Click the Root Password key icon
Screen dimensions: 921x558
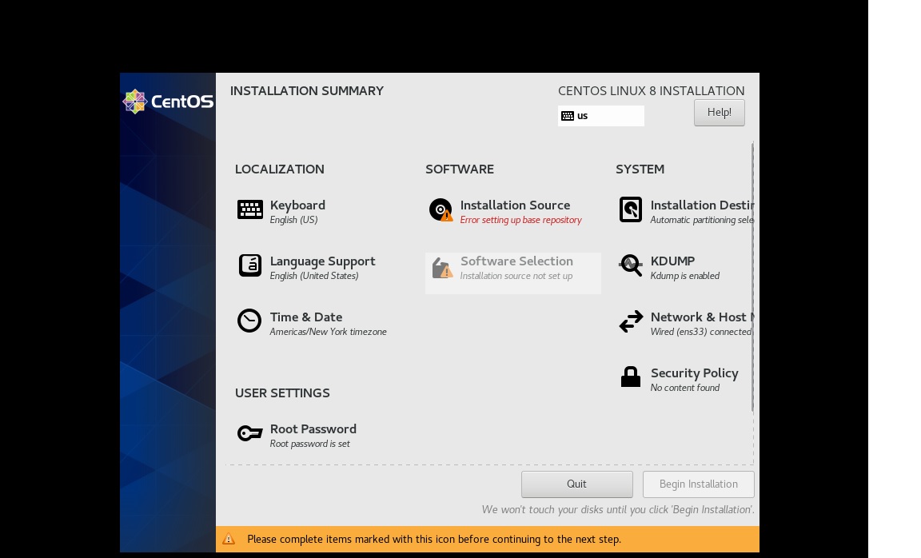coord(249,433)
